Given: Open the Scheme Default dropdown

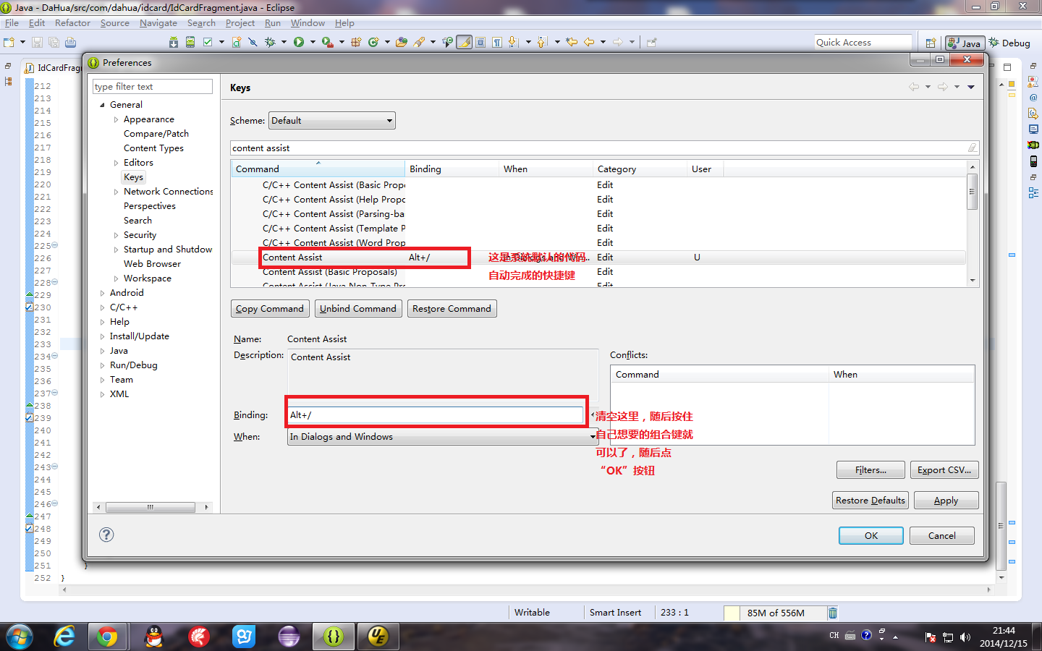Looking at the screenshot, I should (x=332, y=121).
